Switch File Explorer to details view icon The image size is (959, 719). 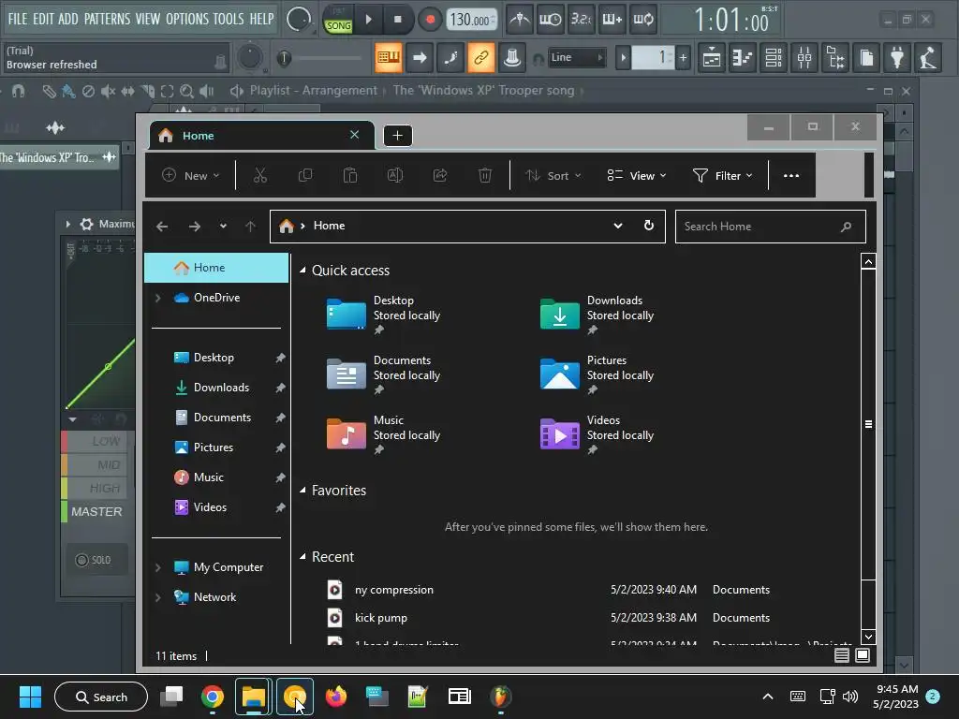842,655
